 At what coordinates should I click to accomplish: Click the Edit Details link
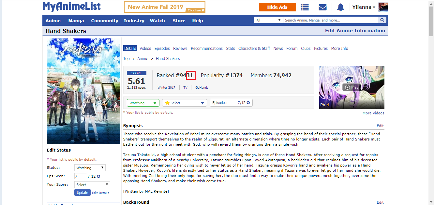coord(100,193)
